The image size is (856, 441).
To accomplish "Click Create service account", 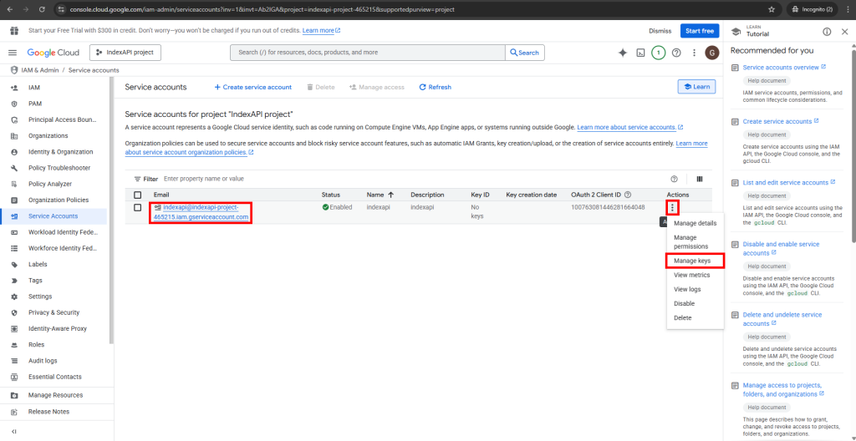I will coord(252,87).
